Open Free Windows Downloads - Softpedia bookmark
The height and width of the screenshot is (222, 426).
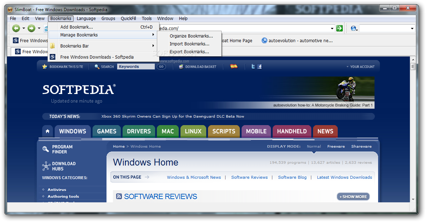coord(104,57)
